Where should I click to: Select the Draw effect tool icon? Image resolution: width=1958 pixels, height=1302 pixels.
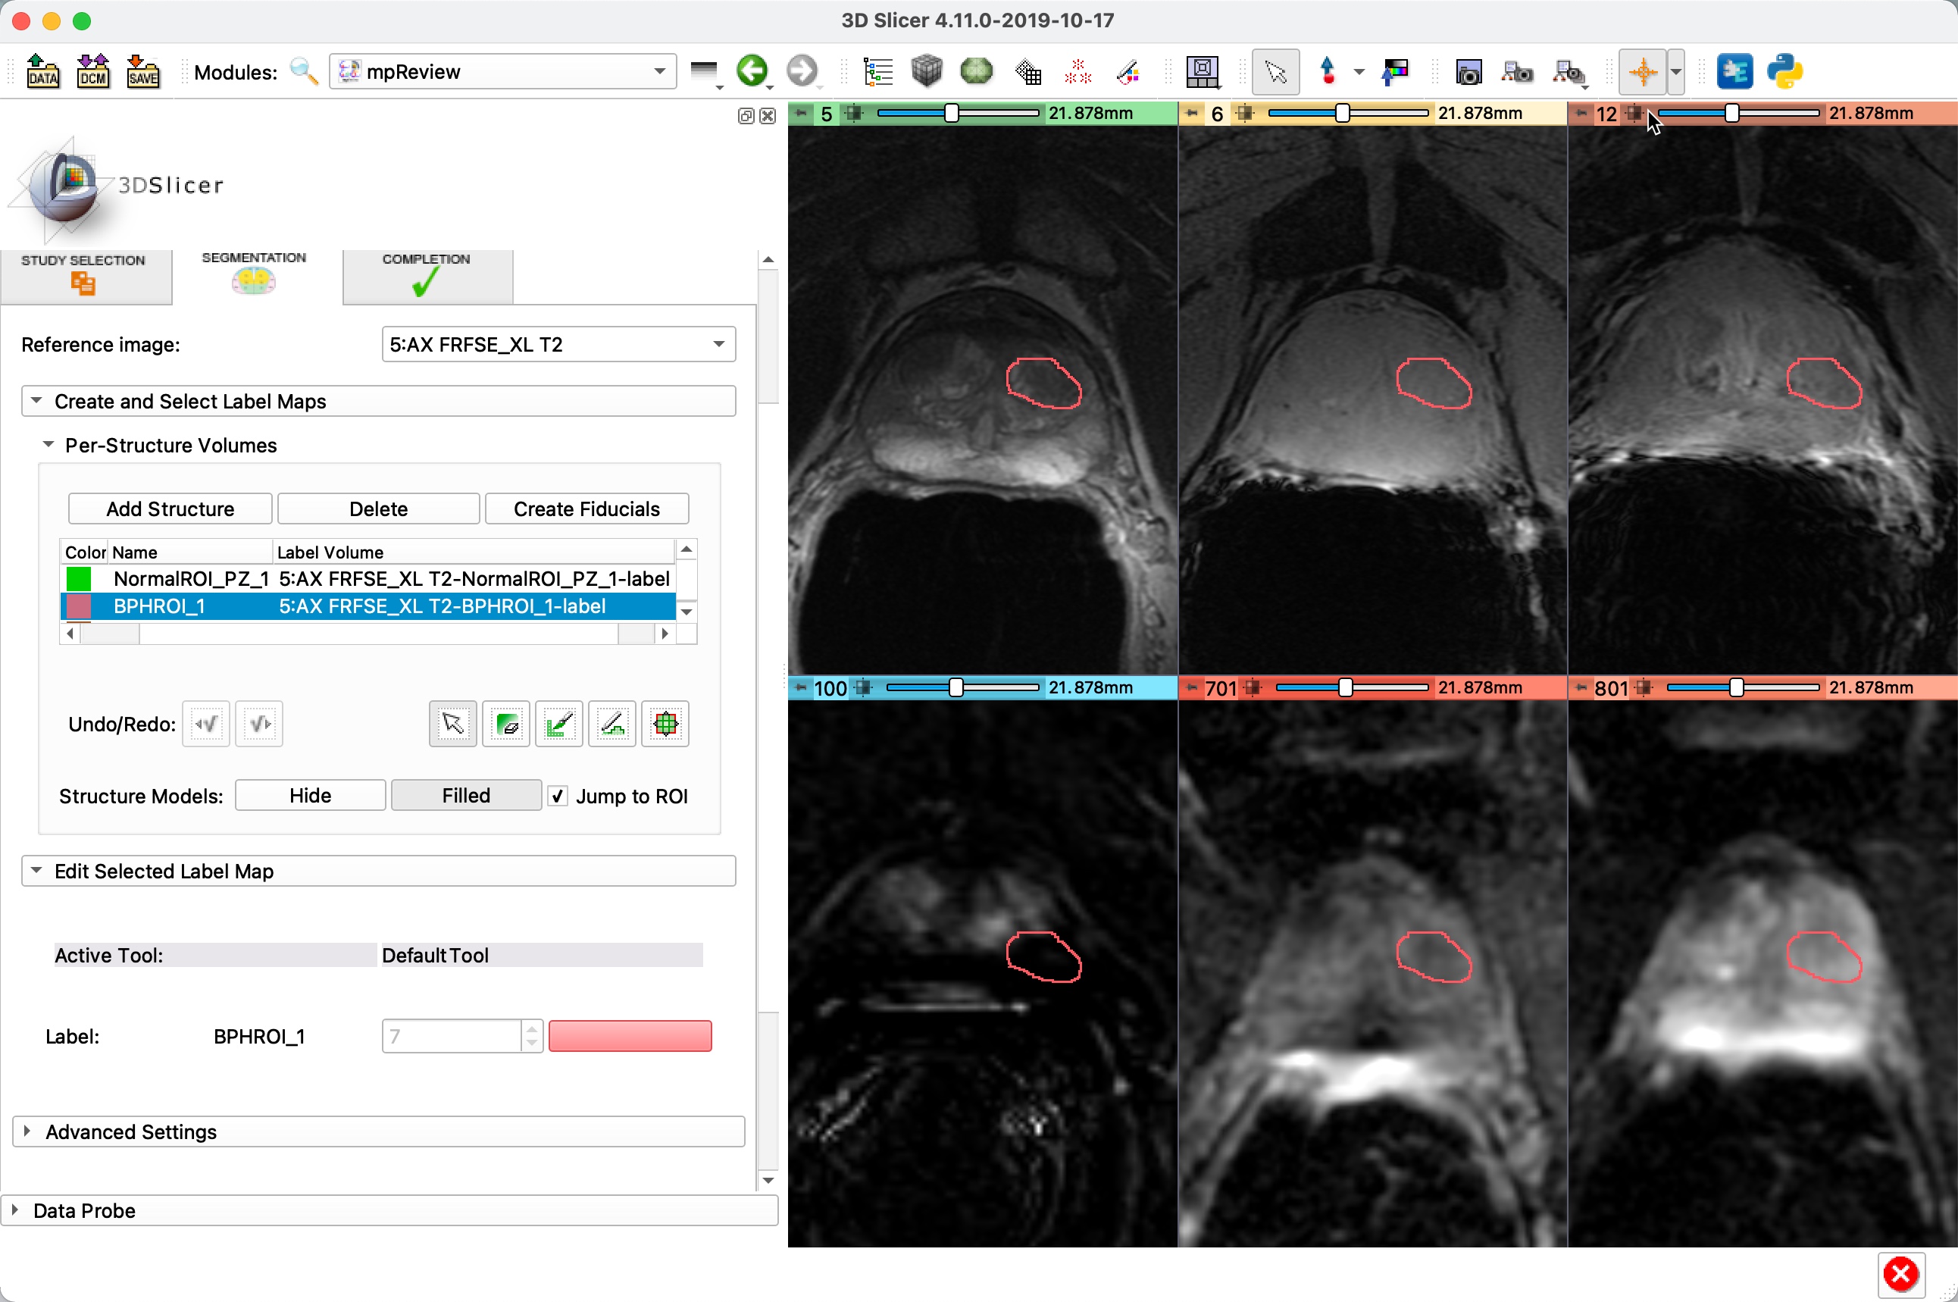[611, 724]
